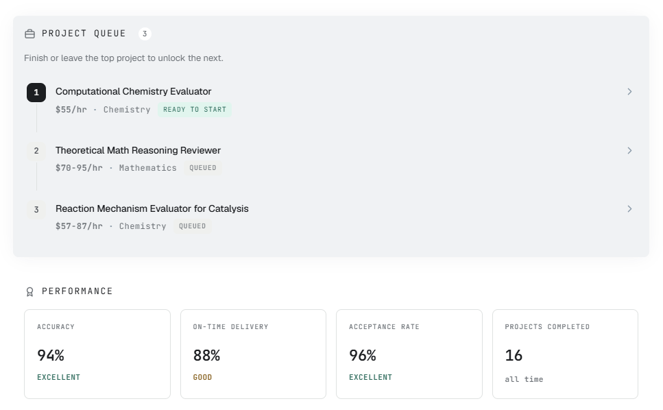Select the number 1 step badge
The width and height of the screenshot is (663, 410).
pos(36,93)
